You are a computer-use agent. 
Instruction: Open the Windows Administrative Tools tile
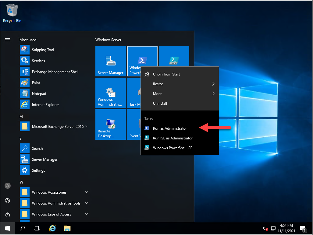pos(111,93)
